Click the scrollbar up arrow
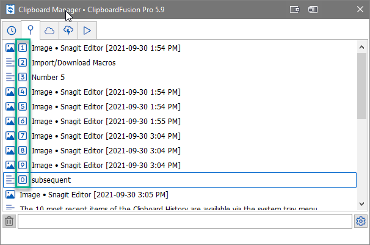370x245 pixels. click(361, 47)
